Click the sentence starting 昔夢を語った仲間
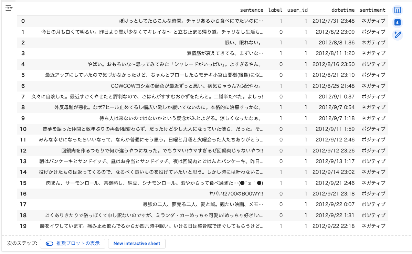The image size is (412, 254). point(153,129)
